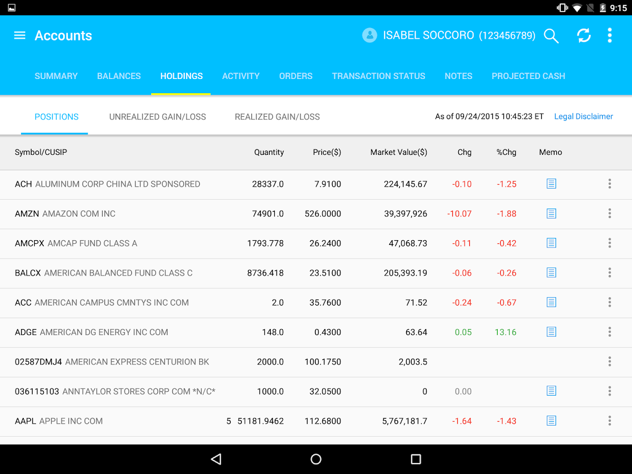Switch to the UNREALIZED GAIN/LOSS tab

[157, 116]
